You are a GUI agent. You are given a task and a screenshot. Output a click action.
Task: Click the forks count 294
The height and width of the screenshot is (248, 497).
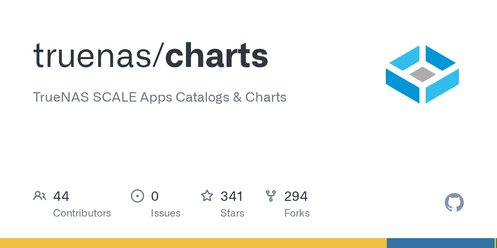pyautogui.click(x=296, y=196)
